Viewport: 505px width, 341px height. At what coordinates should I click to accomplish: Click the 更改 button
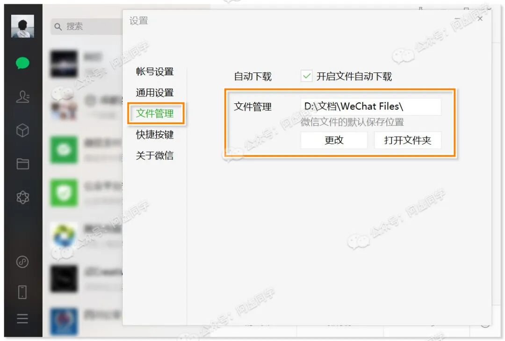[334, 140]
